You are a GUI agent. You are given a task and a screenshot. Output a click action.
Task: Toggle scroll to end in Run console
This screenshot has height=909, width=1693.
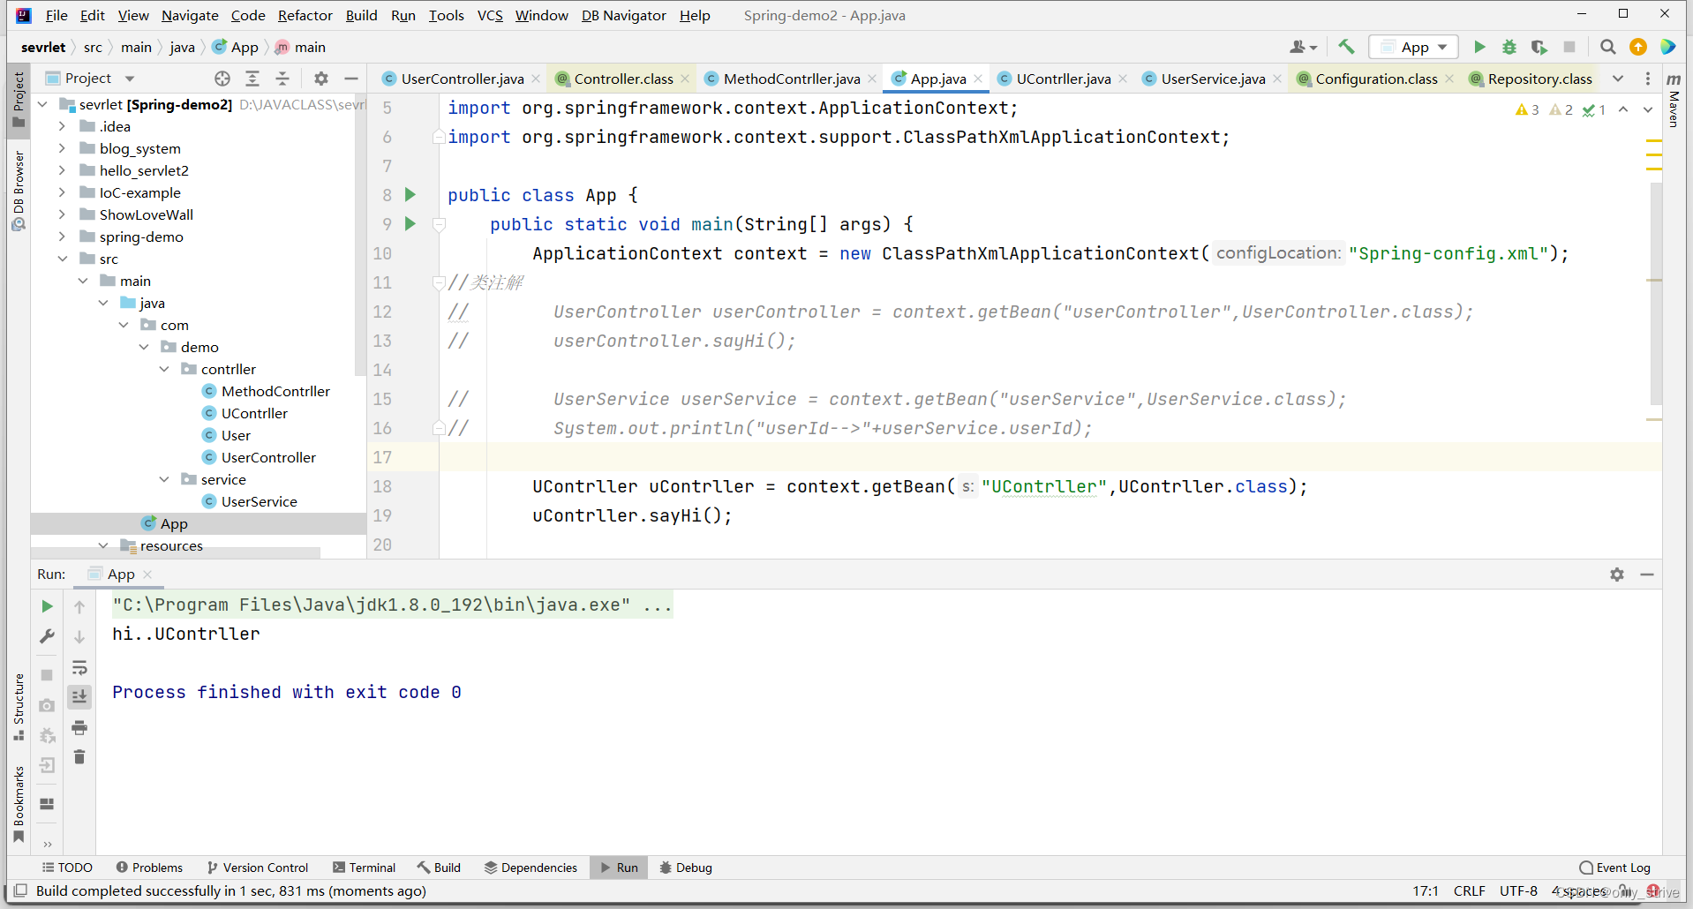[79, 697]
